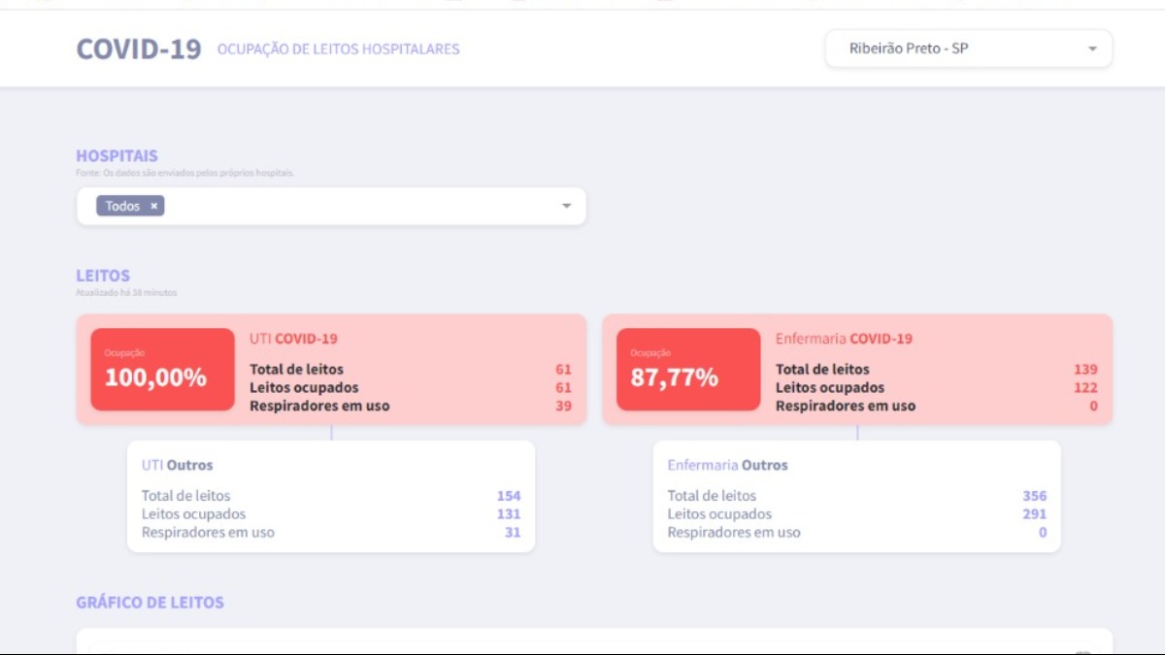This screenshot has height=655, width=1165.
Task: Remove the "Todos" hospital filter tag
Action: pos(153,206)
